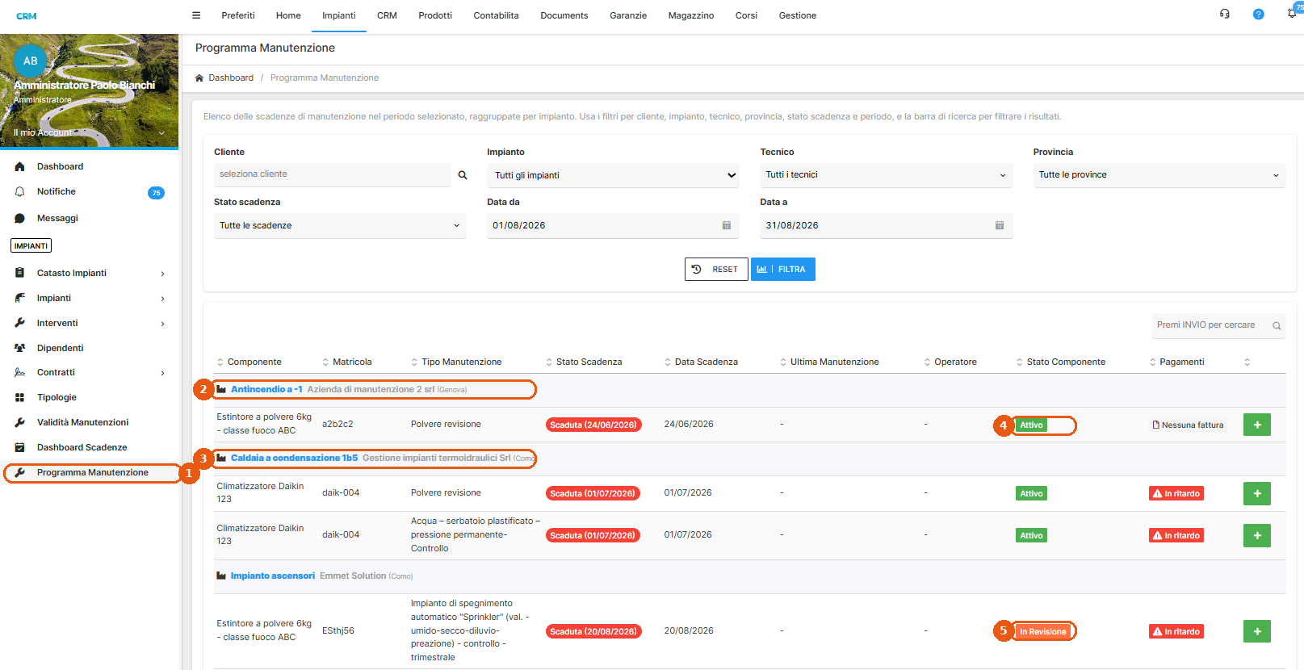Open the Preferiti top menu
The image size is (1304, 670).
[x=238, y=15]
